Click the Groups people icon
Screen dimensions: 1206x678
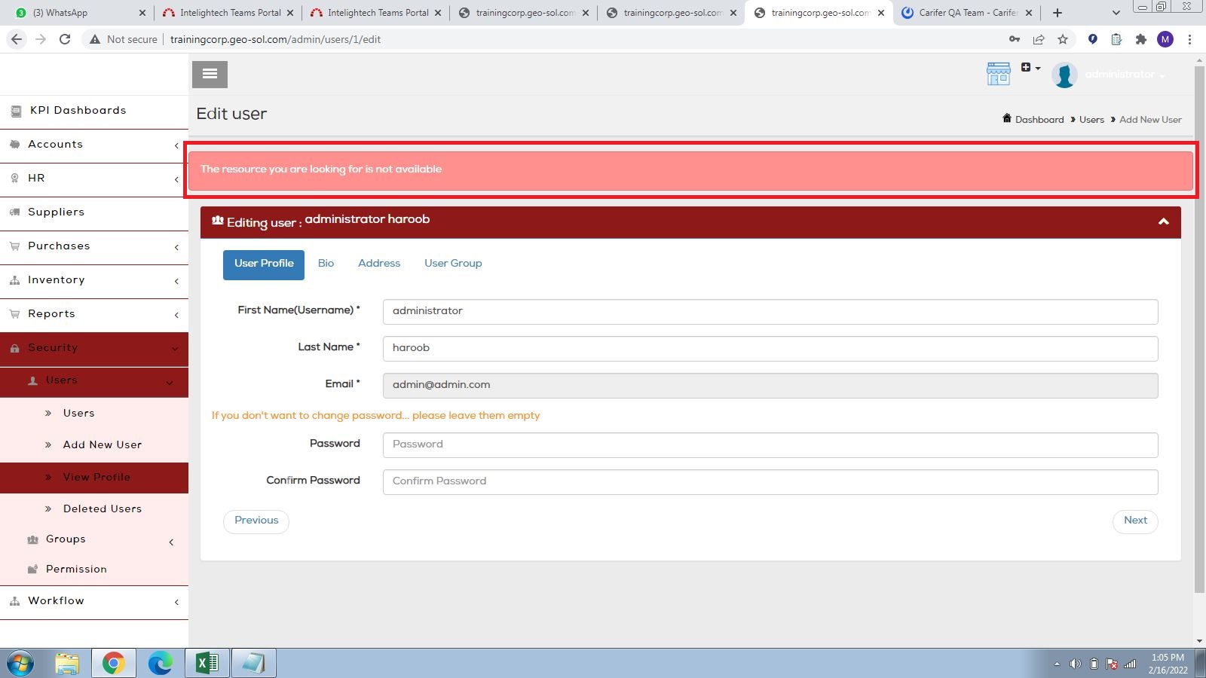pyautogui.click(x=32, y=539)
